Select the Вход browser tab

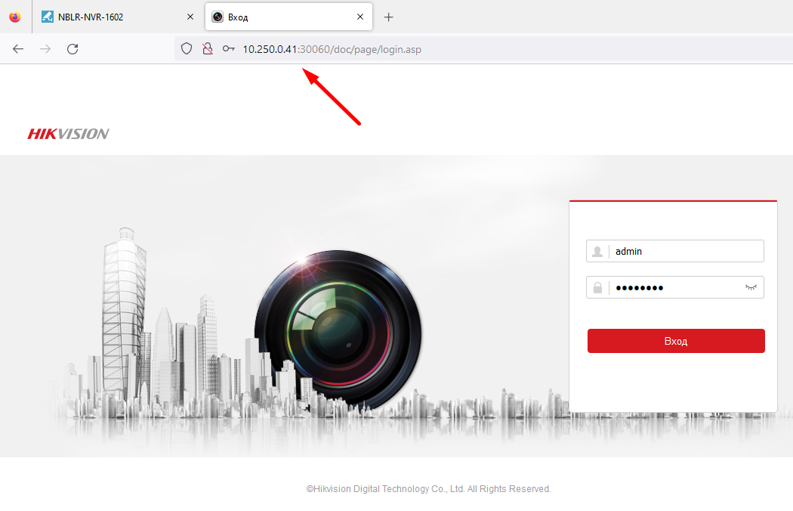pos(289,17)
